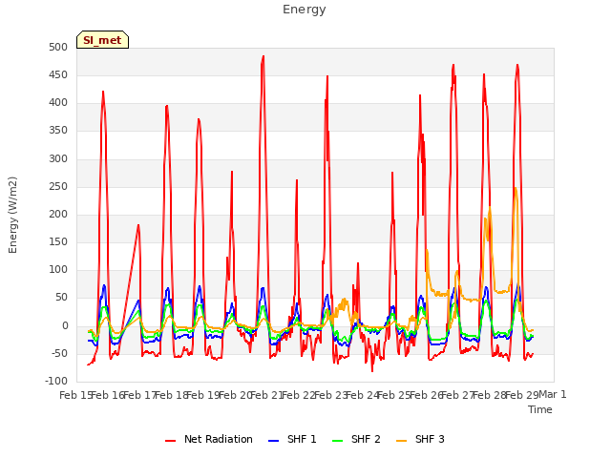Click the 500 y-axis tick label

[x=58, y=48]
